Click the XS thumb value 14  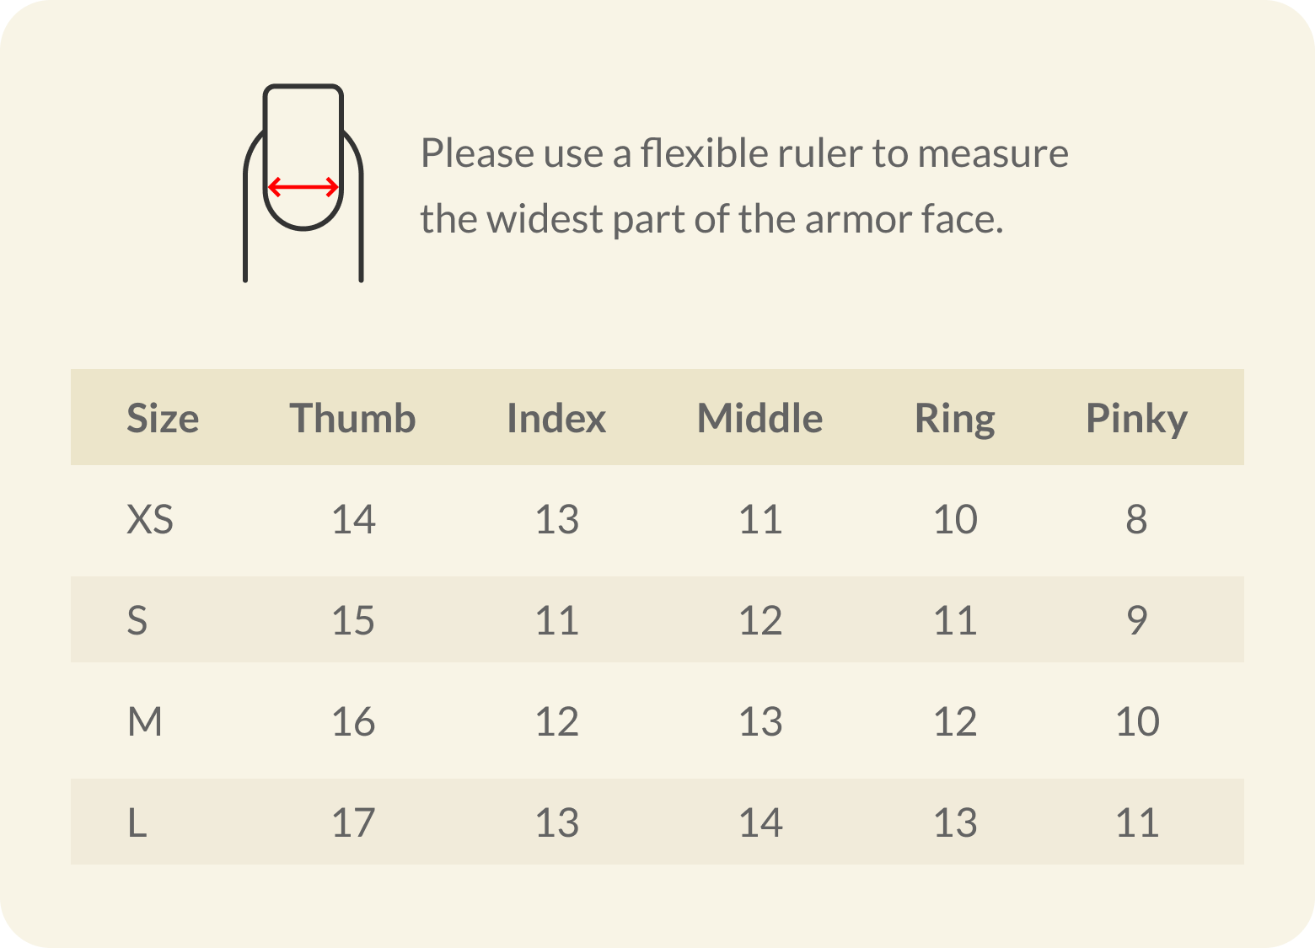coord(353,519)
